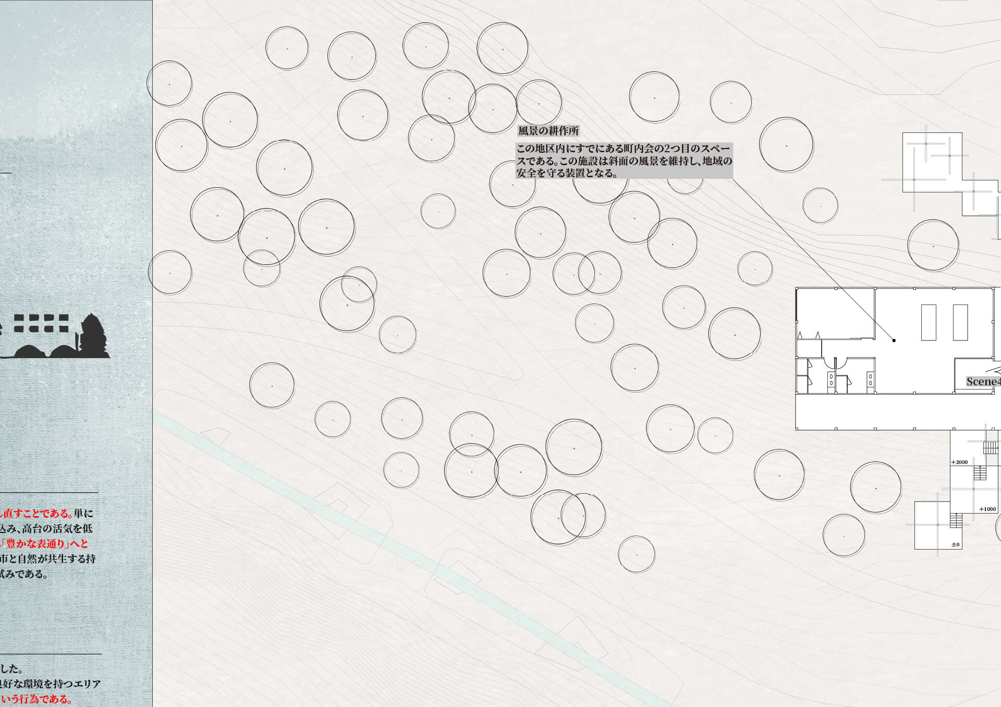Click the black leader dot inside the building
This screenshot has height=707, width=1001.
[894, 340]
